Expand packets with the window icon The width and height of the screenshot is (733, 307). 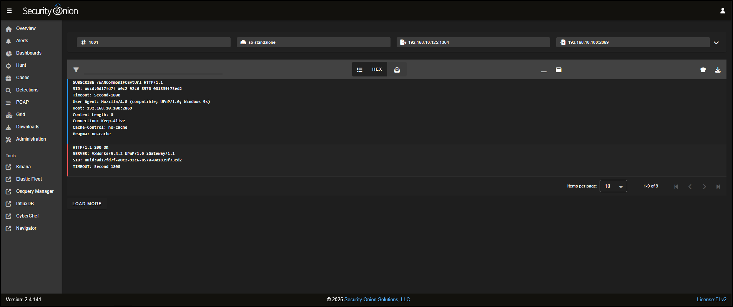click(558, 70)
